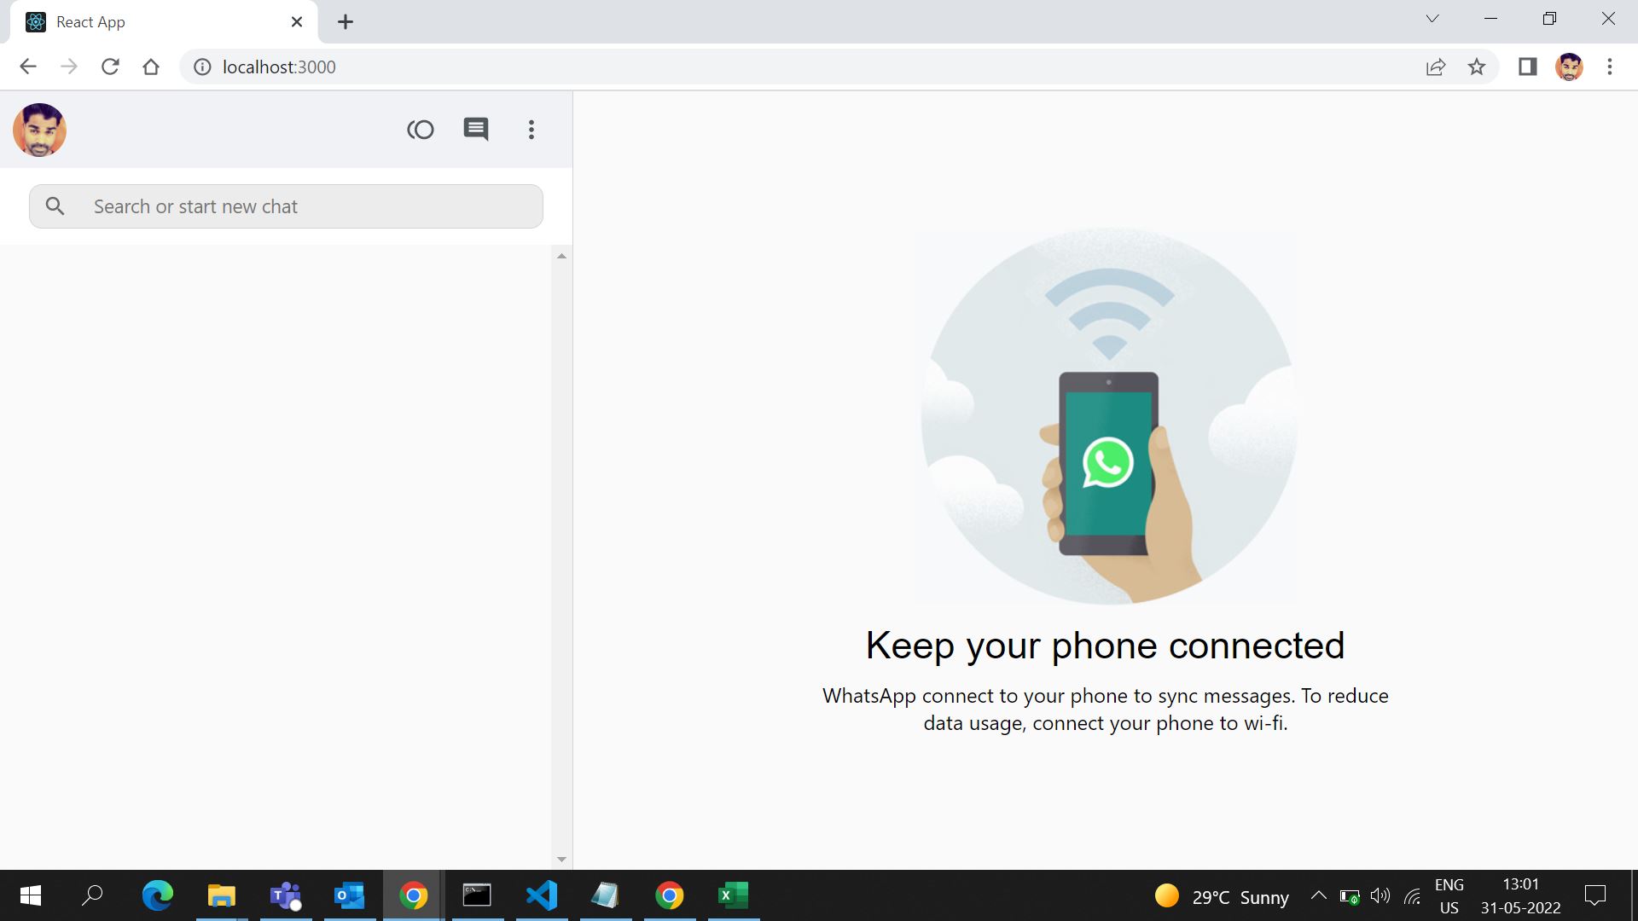The width and height of the screenshot is (1638, 921).
Task: Open Wi-Fi network tray icon
Action: [x=1413, y=896]
